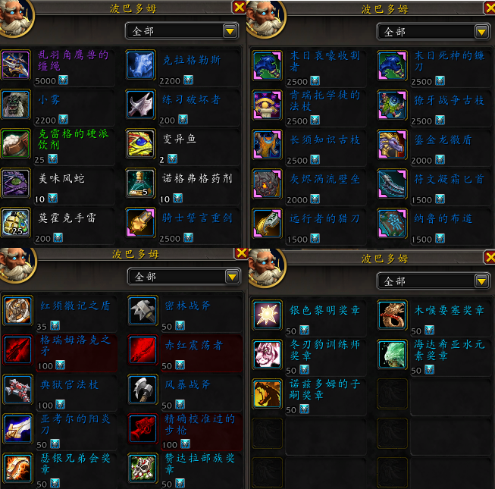Click the 波巴多姆 NPC portrait in bottom-right panel
Screen dimensions: 495x489
(x=267, y=268)
